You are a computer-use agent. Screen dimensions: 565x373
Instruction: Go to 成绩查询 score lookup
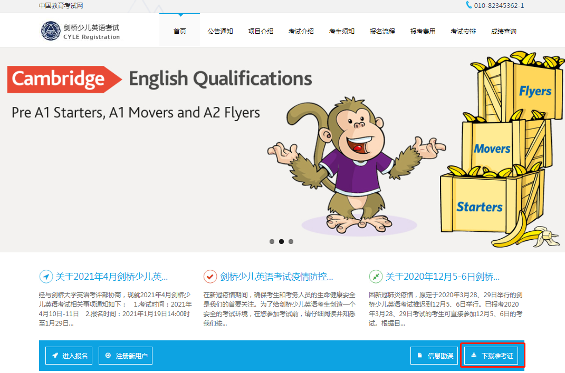pos(504,31)
